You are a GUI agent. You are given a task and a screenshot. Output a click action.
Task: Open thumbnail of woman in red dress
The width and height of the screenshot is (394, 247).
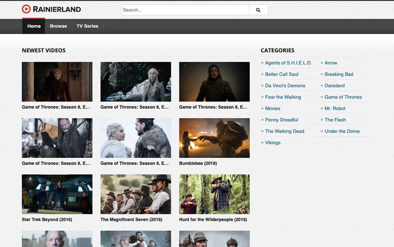click(x=57, y=82)
